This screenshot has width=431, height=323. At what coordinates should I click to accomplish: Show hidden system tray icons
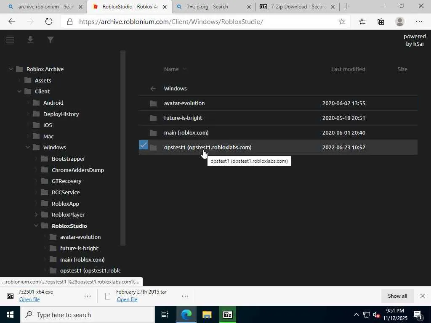pyautogui.click(x=356, y=315)
